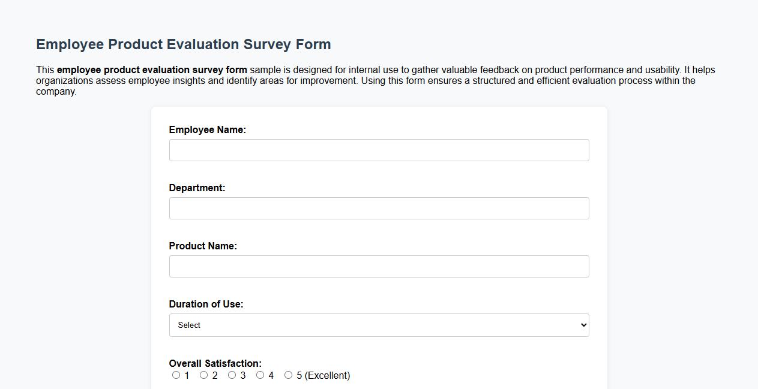Viewport: 758px width, 389px height.
Task: Click the Product Name input field
Action: [x=379, y=266]
